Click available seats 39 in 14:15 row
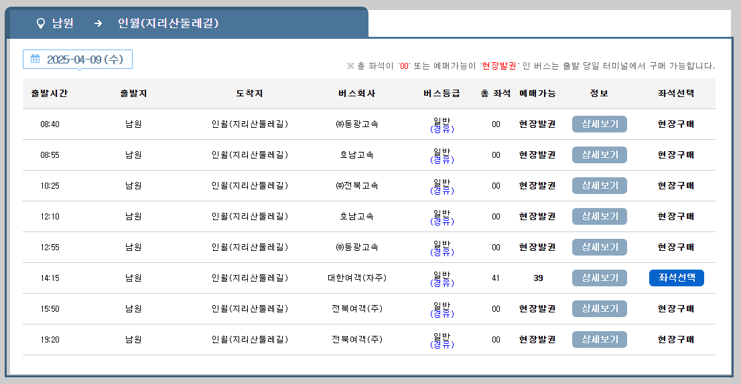The height and width of the screenshot is (384, 741). (538, 278)
